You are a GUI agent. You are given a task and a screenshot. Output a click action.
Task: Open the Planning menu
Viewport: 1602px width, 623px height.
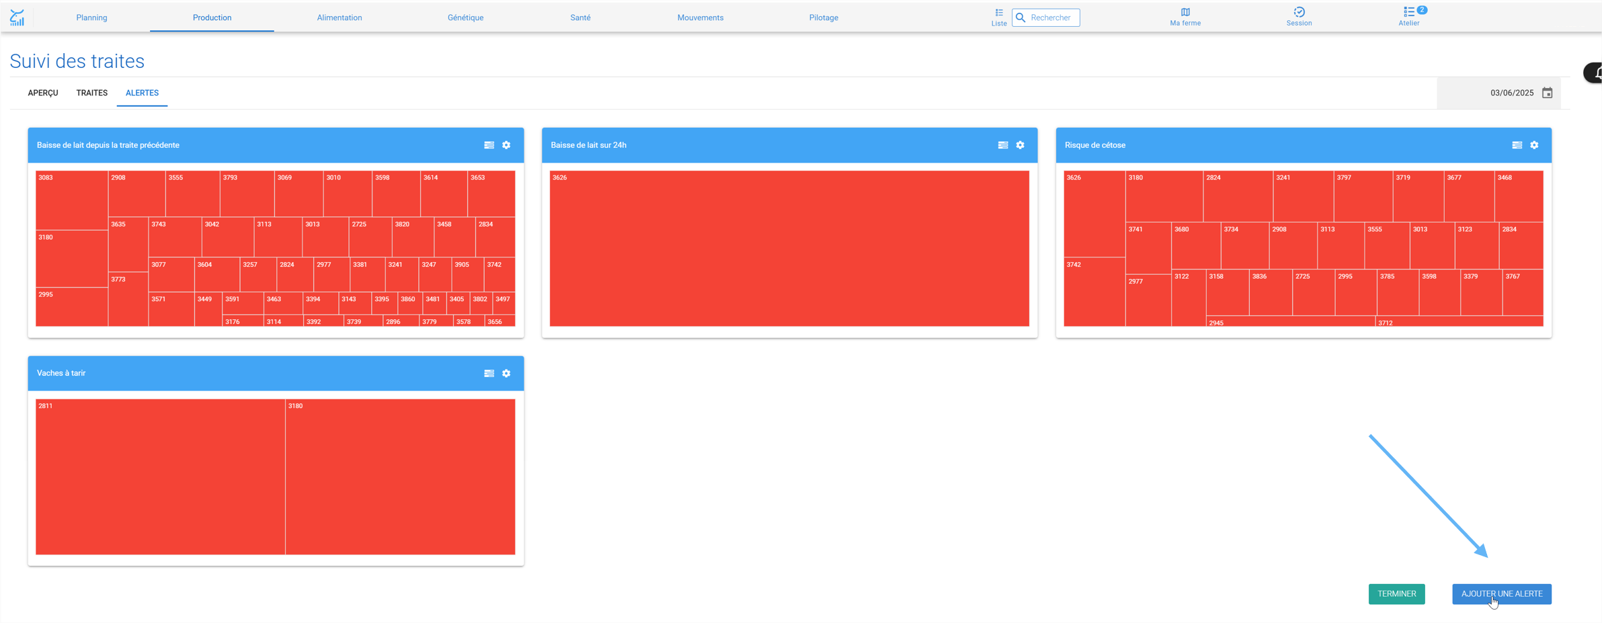coord(91,17)
